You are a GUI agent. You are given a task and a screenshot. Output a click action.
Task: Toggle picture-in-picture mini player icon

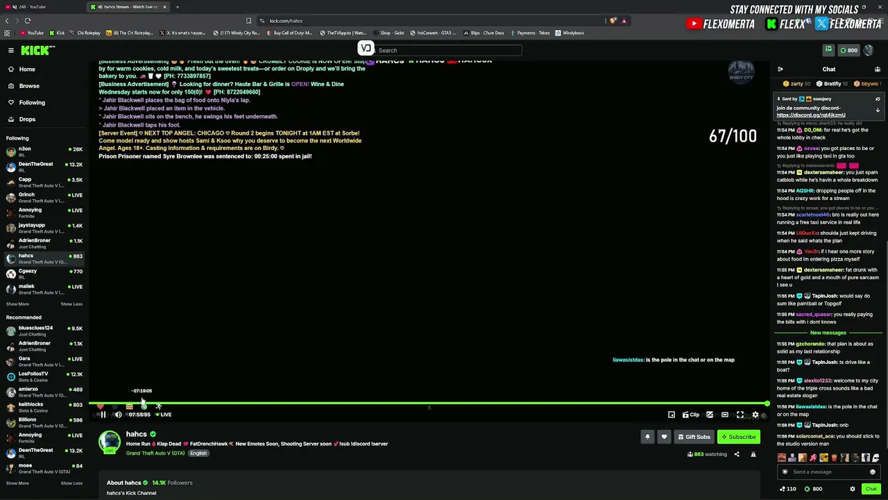[672, 415]
